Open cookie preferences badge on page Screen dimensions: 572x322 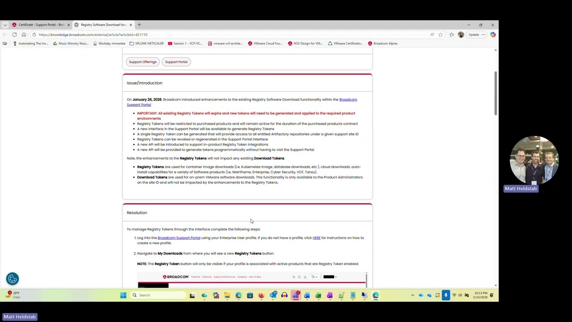[x=13, y=279]
